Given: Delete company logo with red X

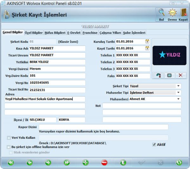Looking at the screenshot, I should point(180,75).
